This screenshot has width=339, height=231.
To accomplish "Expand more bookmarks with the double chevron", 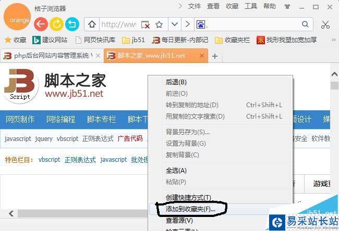I will (x=334, y=40).
